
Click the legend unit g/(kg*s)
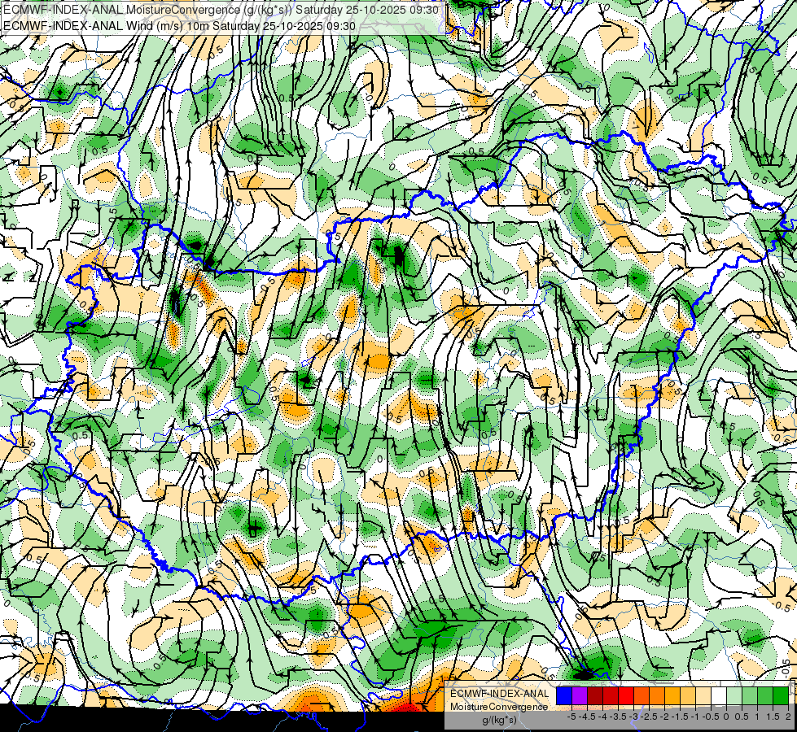[x=499, y=720]
